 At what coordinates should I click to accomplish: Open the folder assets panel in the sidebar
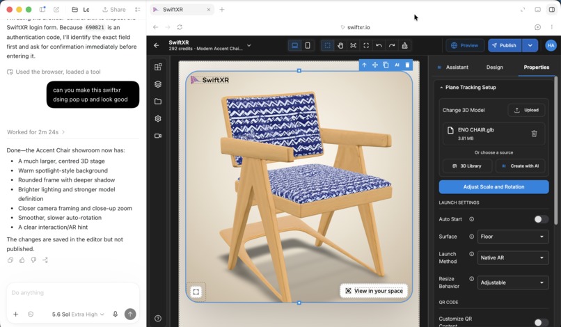point(158,102)
